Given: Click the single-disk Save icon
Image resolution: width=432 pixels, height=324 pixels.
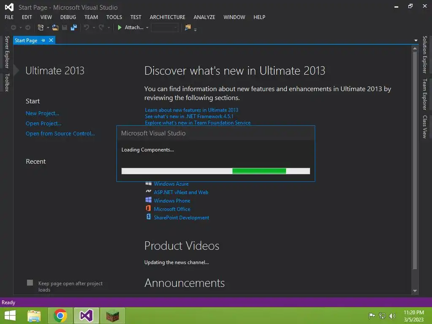Looking at the screenshot, I should (x=65, y=27).
